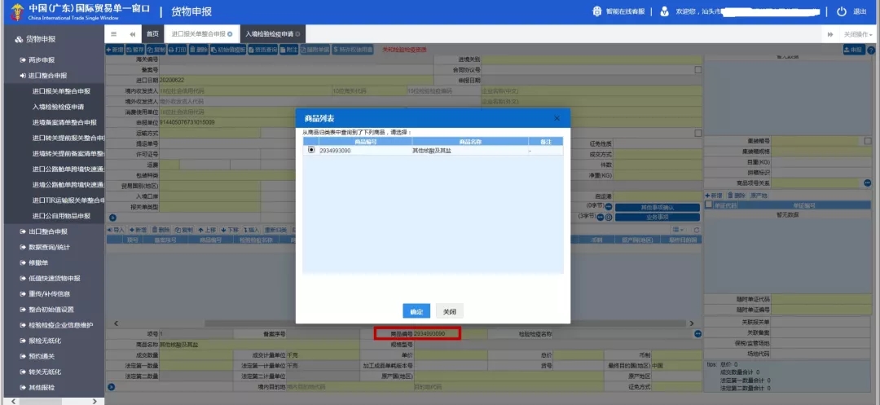The image size is (880, 405).
Task: Expand 检验检疫企业信息维护 in the sidebar
Action: 56,325
